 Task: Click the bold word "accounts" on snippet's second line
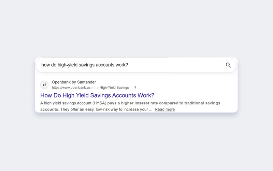(49, 109)
